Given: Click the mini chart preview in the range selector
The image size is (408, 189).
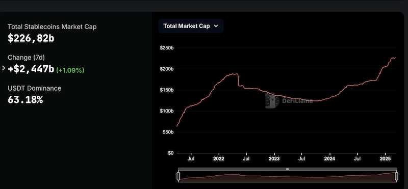Looking at the screenshot, I should (288, 177).
